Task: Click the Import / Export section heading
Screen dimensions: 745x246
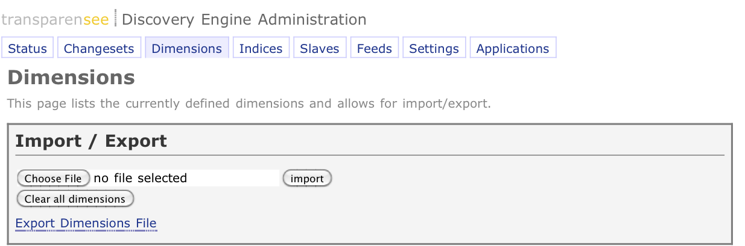Action: pos(91,141)
